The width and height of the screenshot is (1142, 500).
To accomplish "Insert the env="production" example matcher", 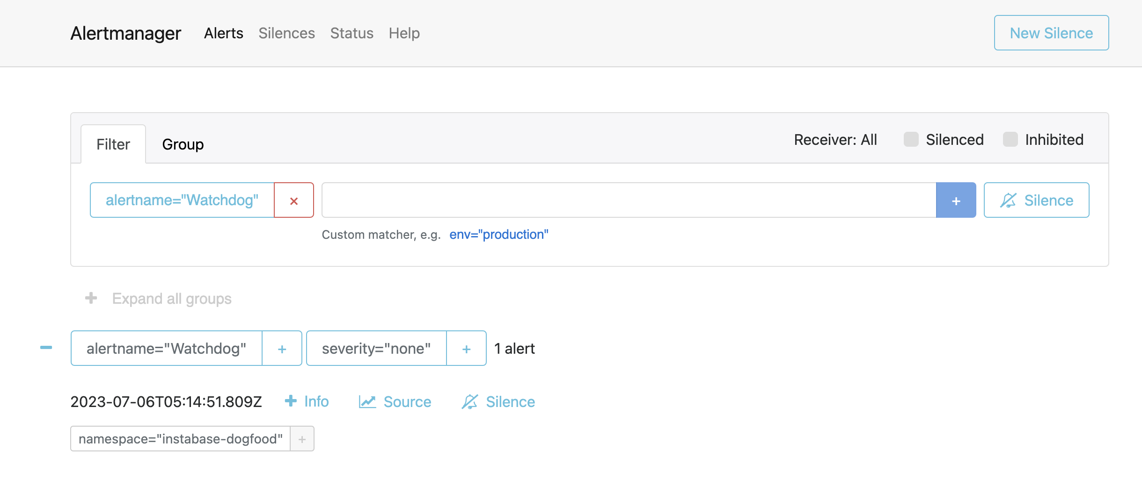I will (x=498, y=234).
